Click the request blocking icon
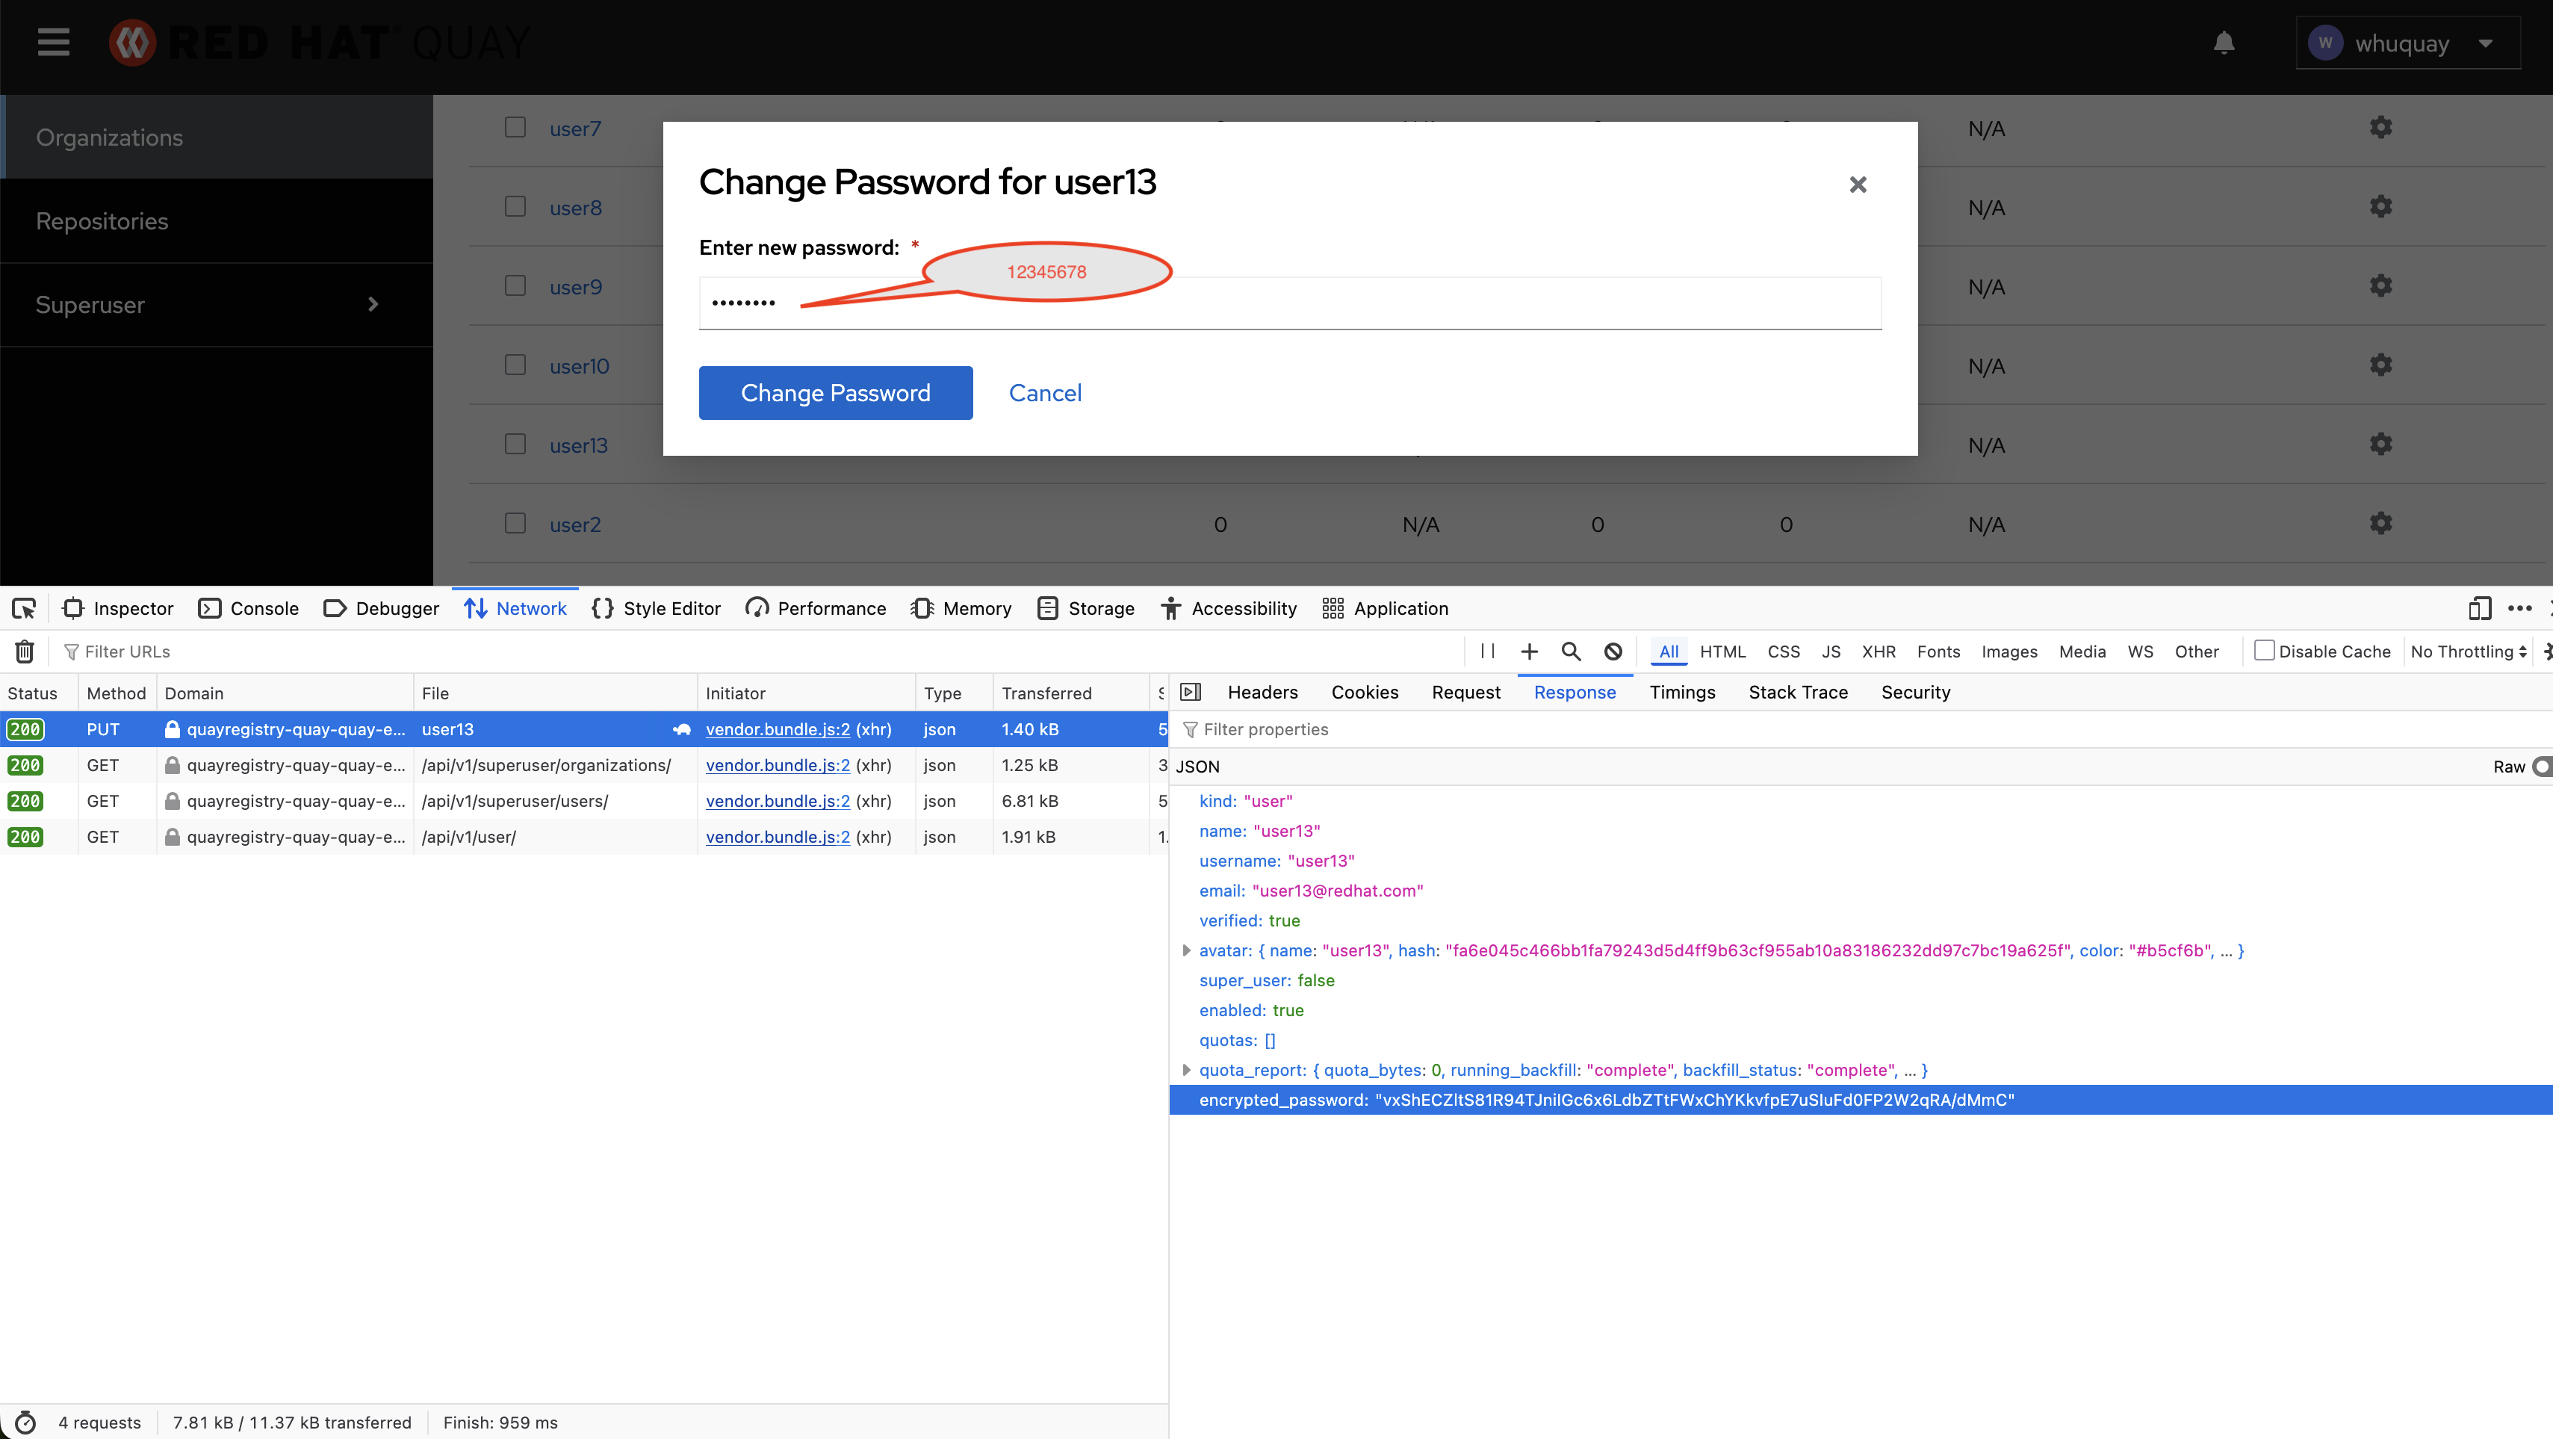The height and width of the screenshot is (1439, 2553). tap(1613, 651)
